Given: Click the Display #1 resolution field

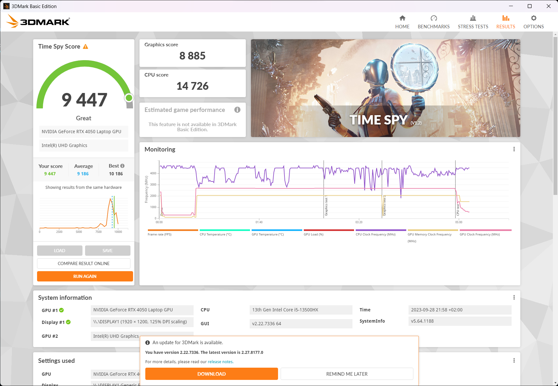Looking at the screenshot, I should pos(142,322).
